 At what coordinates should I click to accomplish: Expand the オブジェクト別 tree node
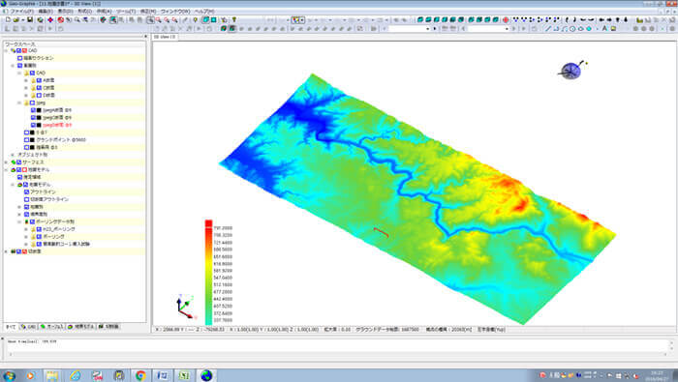13,155
